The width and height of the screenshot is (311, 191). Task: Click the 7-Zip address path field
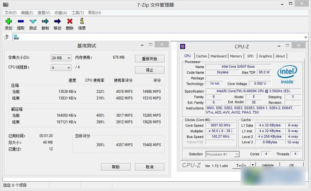pos(160,37)
